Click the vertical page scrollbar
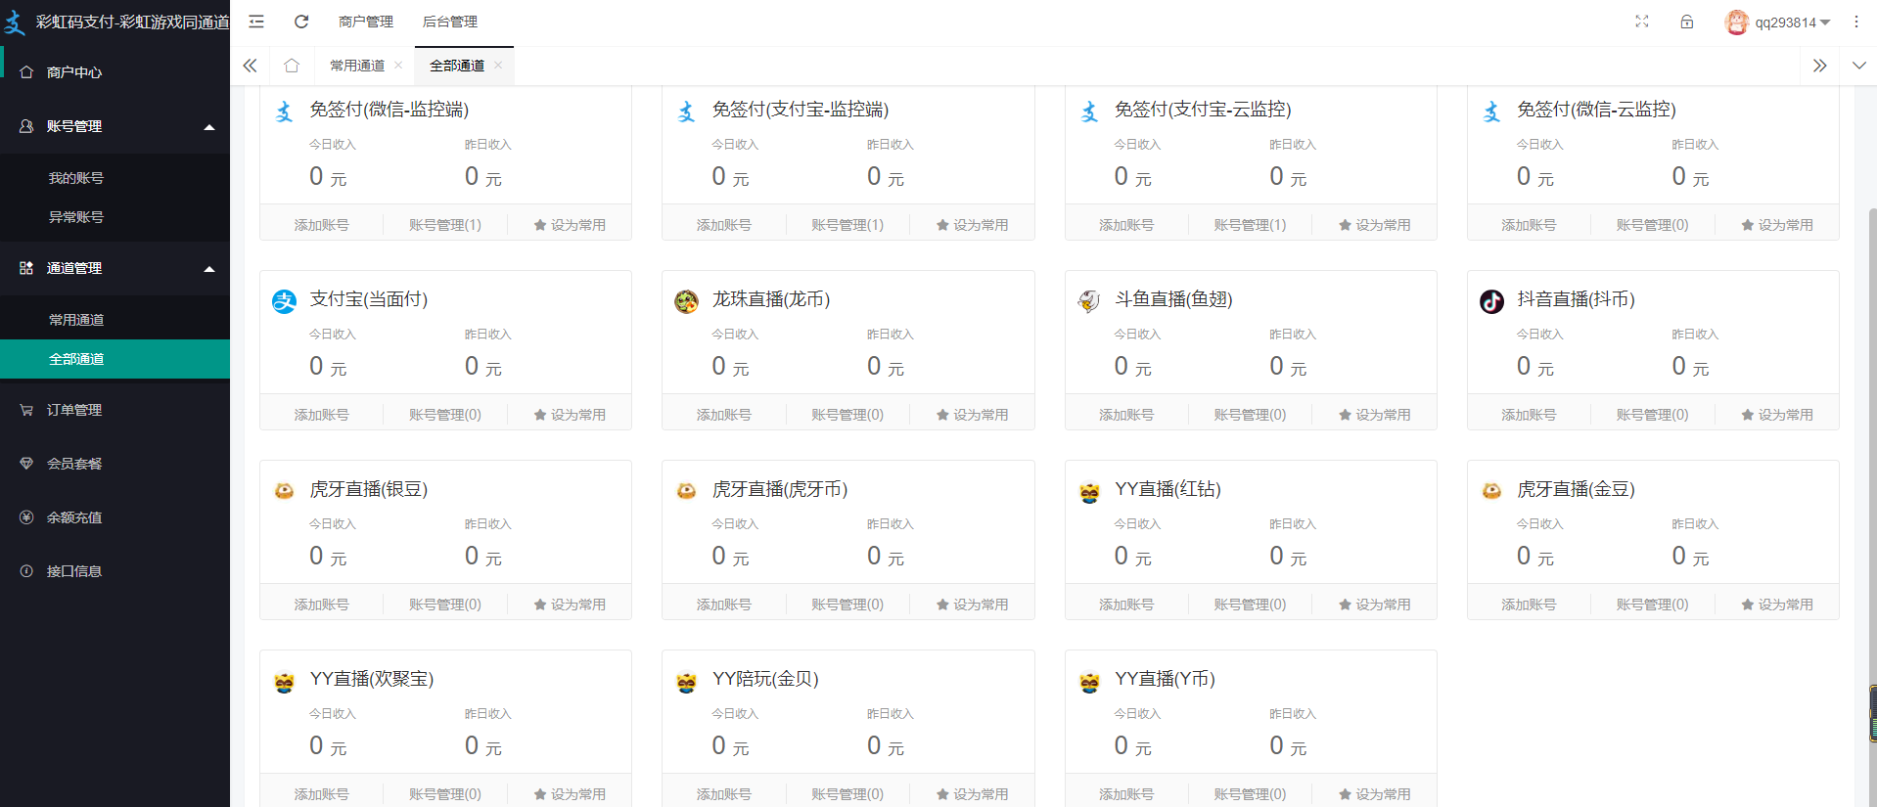 point(1872,440)
